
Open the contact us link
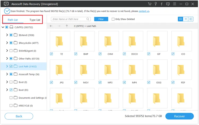pyautogui.click(x=144, y=11)
